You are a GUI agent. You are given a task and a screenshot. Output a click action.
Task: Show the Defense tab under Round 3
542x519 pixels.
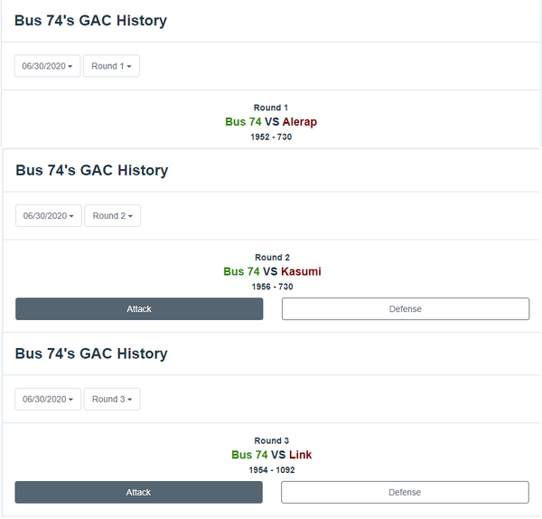(x=405, y=493)
